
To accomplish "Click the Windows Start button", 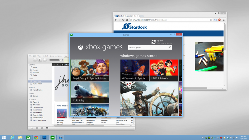I will click(x=4, y=138).
